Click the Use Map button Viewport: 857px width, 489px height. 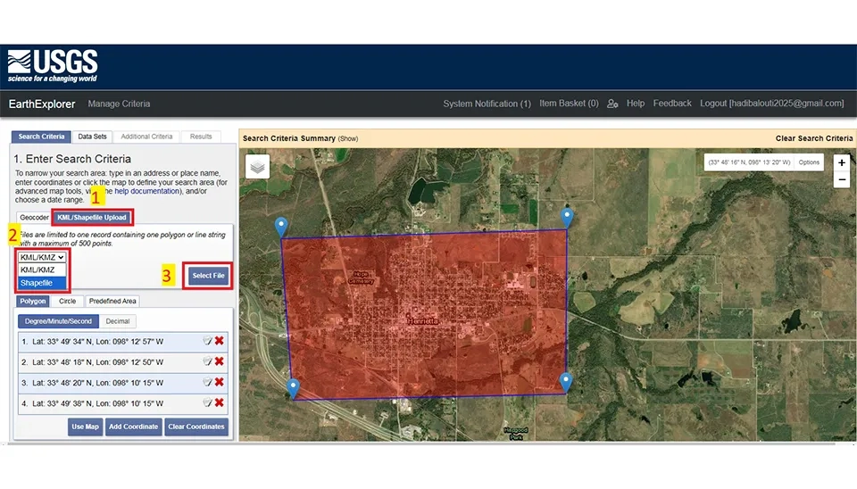pyautogui.click(x=86, y=427)
